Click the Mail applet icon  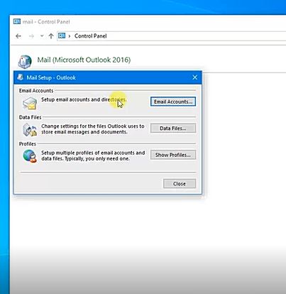click(25, 61)
